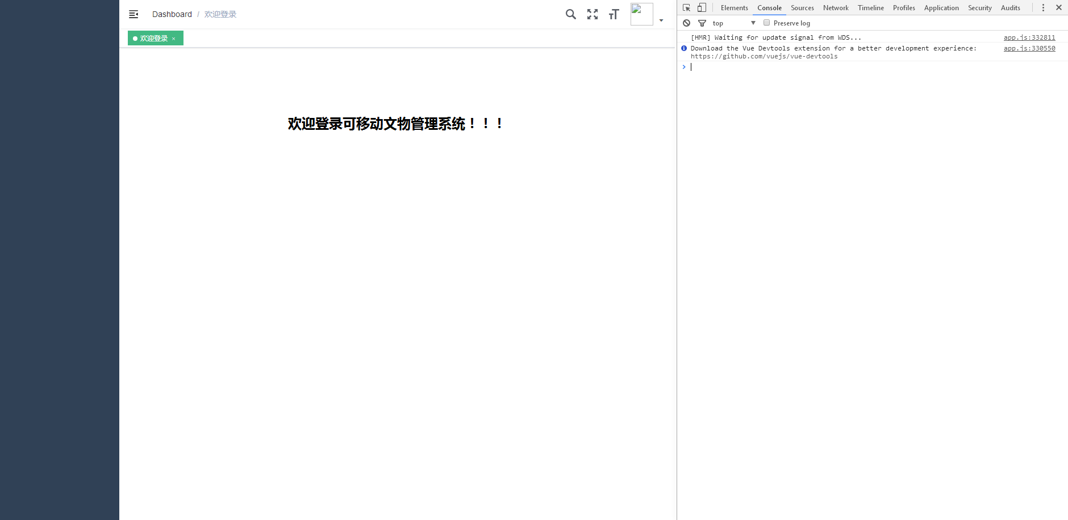The width and height of the screenshot is (1068, 520).
Task: Open the DevTools three-dot customize menu
Action: [1043, 7]
